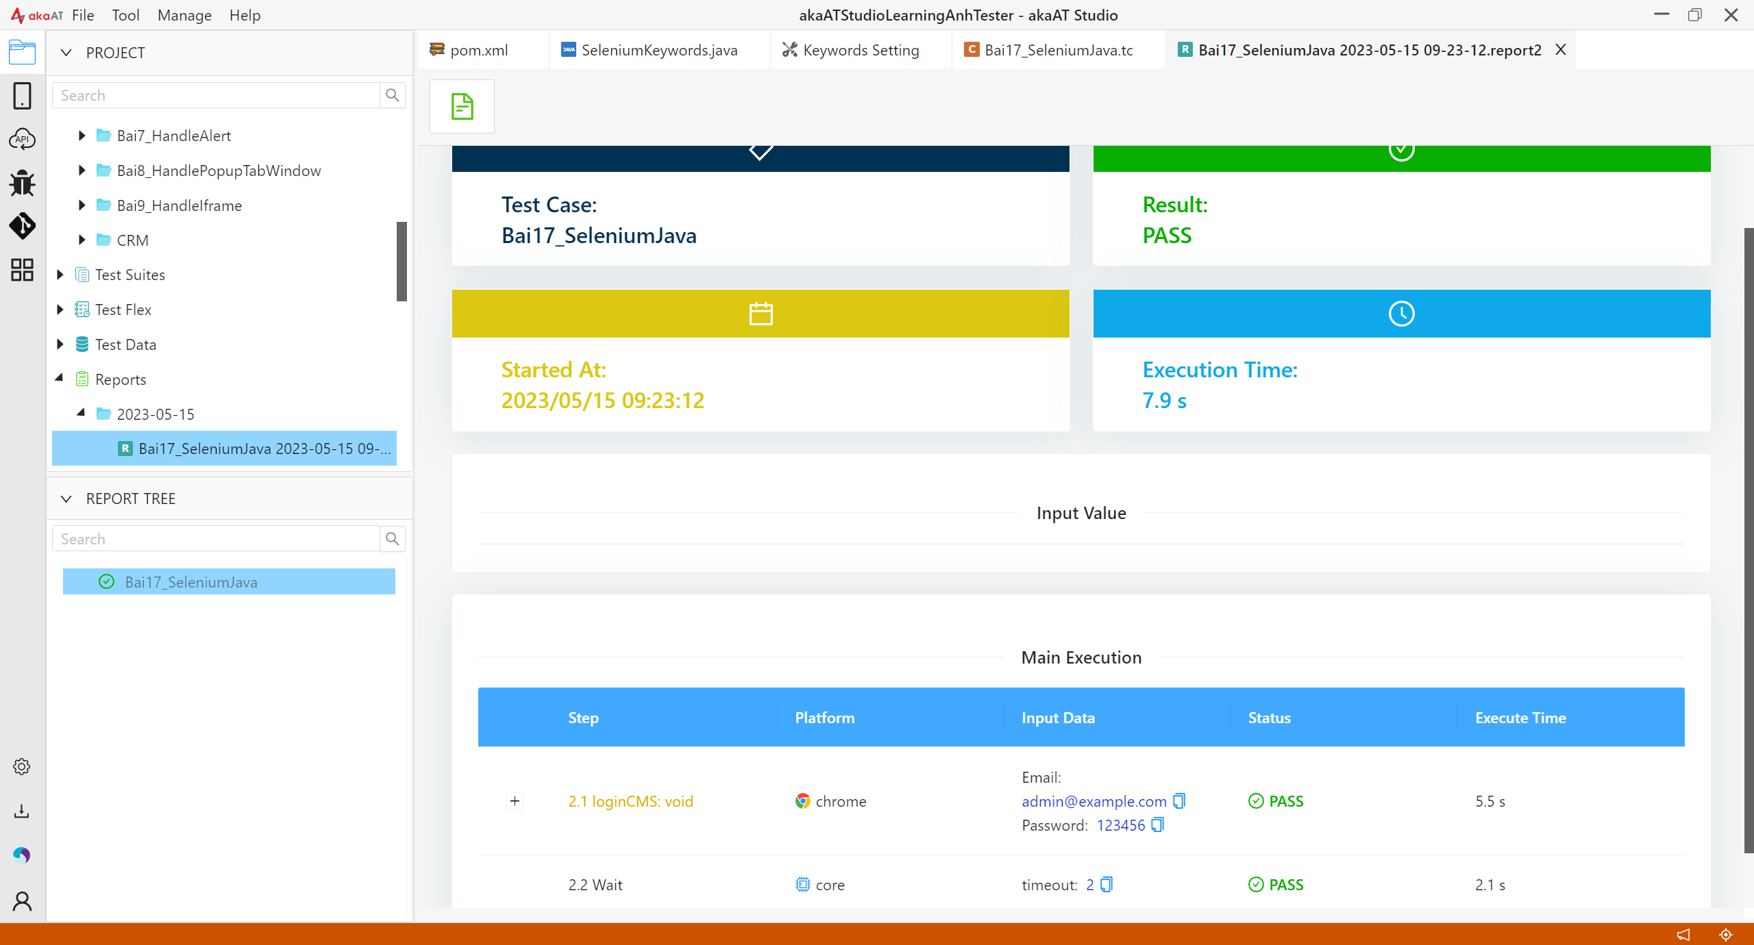Collapse the 2023-05-15 folder

tap(82, 413)
